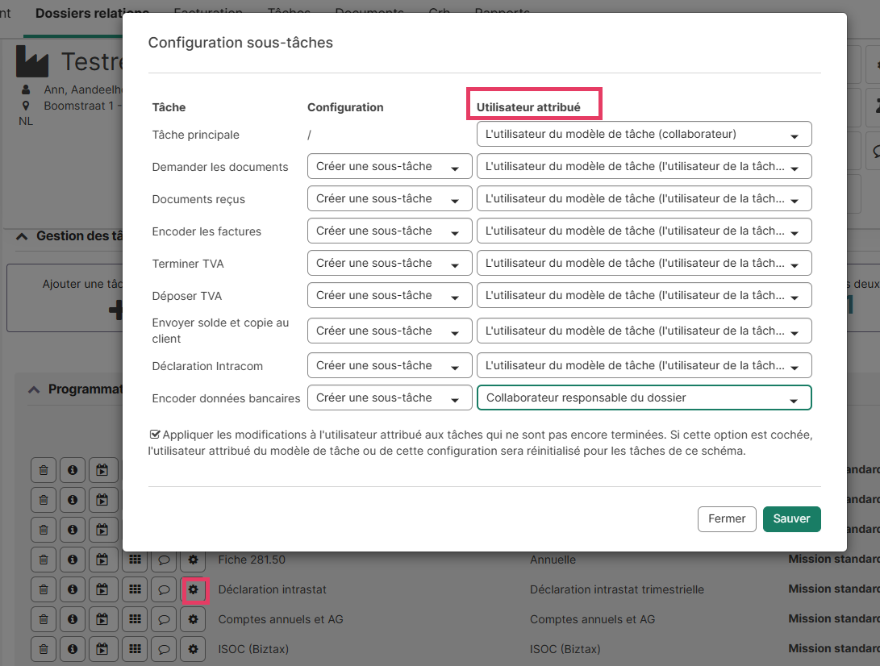The width and height of the screenshot is (880, 666).
Task: Open grid icon for Comptes annuels et AG
Action: 135,619
